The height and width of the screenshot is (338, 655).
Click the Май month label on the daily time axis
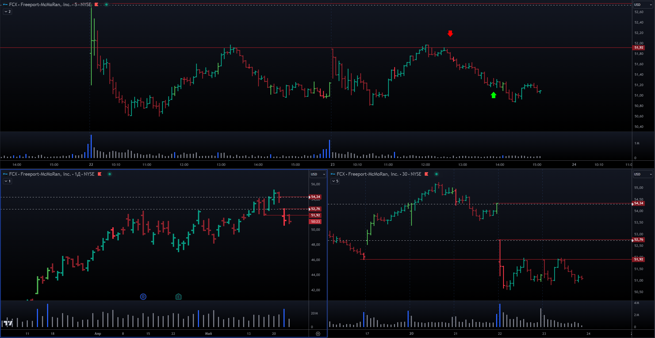tap(208, 334)
